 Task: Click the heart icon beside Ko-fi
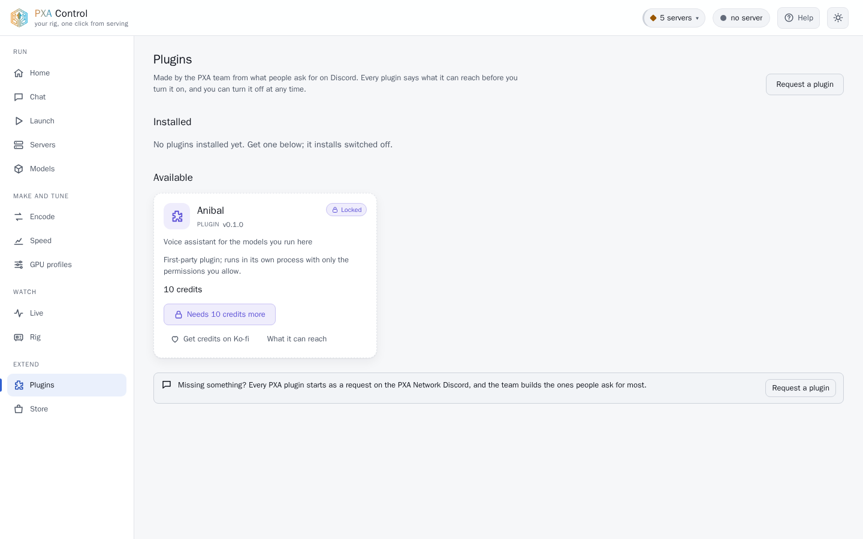(x=175, y=339)
